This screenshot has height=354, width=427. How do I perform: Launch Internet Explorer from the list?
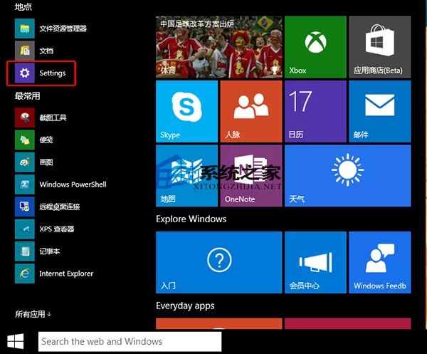click(x=54, y=274)
